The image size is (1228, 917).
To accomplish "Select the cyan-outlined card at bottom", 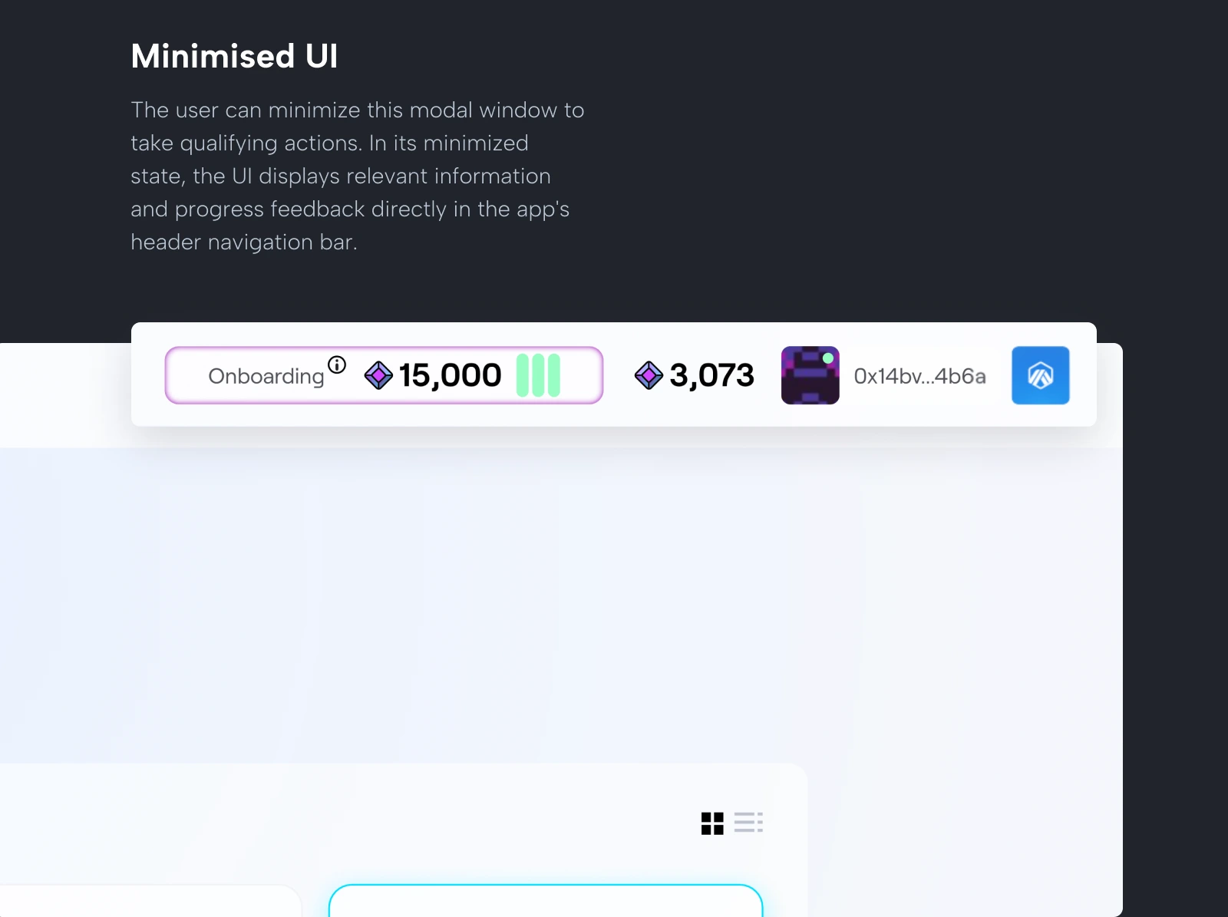I will coord(546,900).
